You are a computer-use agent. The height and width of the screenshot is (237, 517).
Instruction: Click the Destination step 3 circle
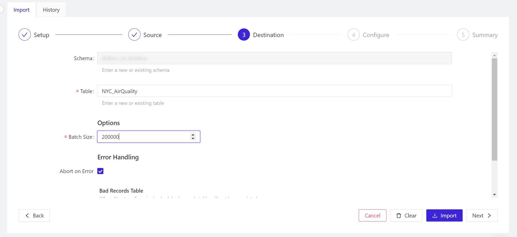244,35
